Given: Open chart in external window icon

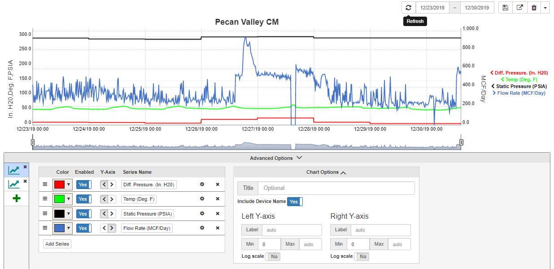Looking at the screenshot, I should tap(519, 8).
